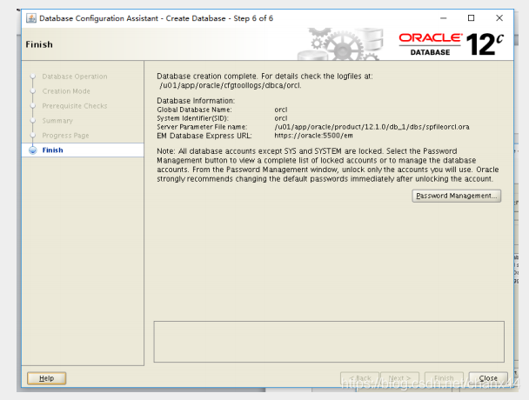The height and width of the screenshot is (400, 529).
Task: Click the Global Database Name value orcl
Action: 281,110
